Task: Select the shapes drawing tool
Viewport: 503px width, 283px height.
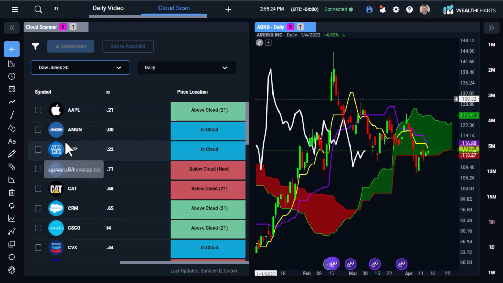Action: (12, 128)
